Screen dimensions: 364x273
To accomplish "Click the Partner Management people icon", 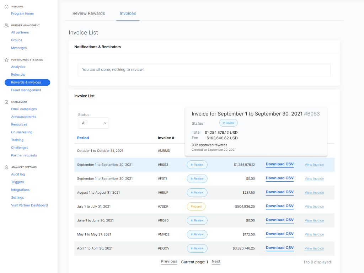I will point(6,26).
